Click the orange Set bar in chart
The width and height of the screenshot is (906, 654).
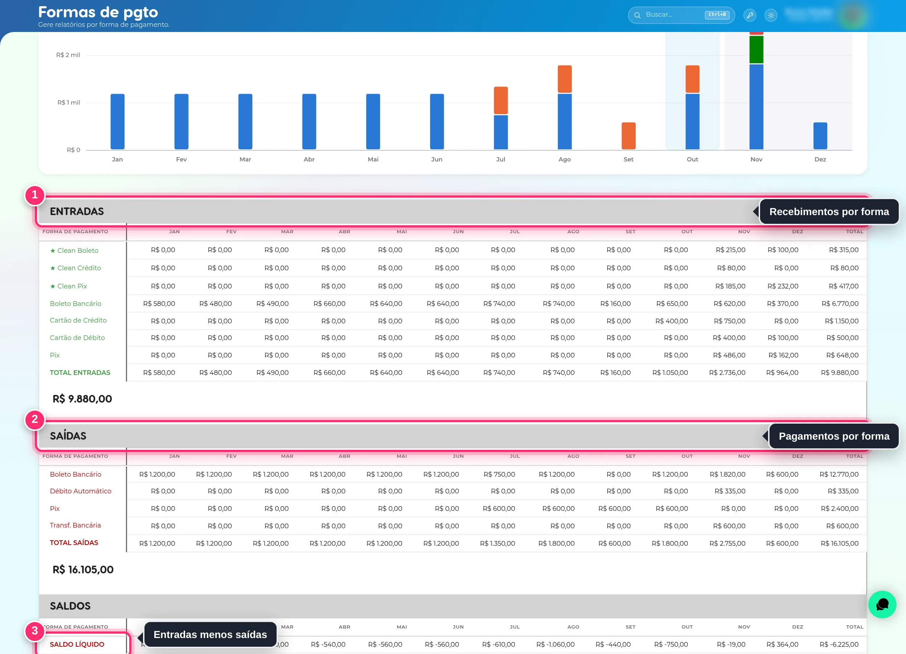point(628,136)
